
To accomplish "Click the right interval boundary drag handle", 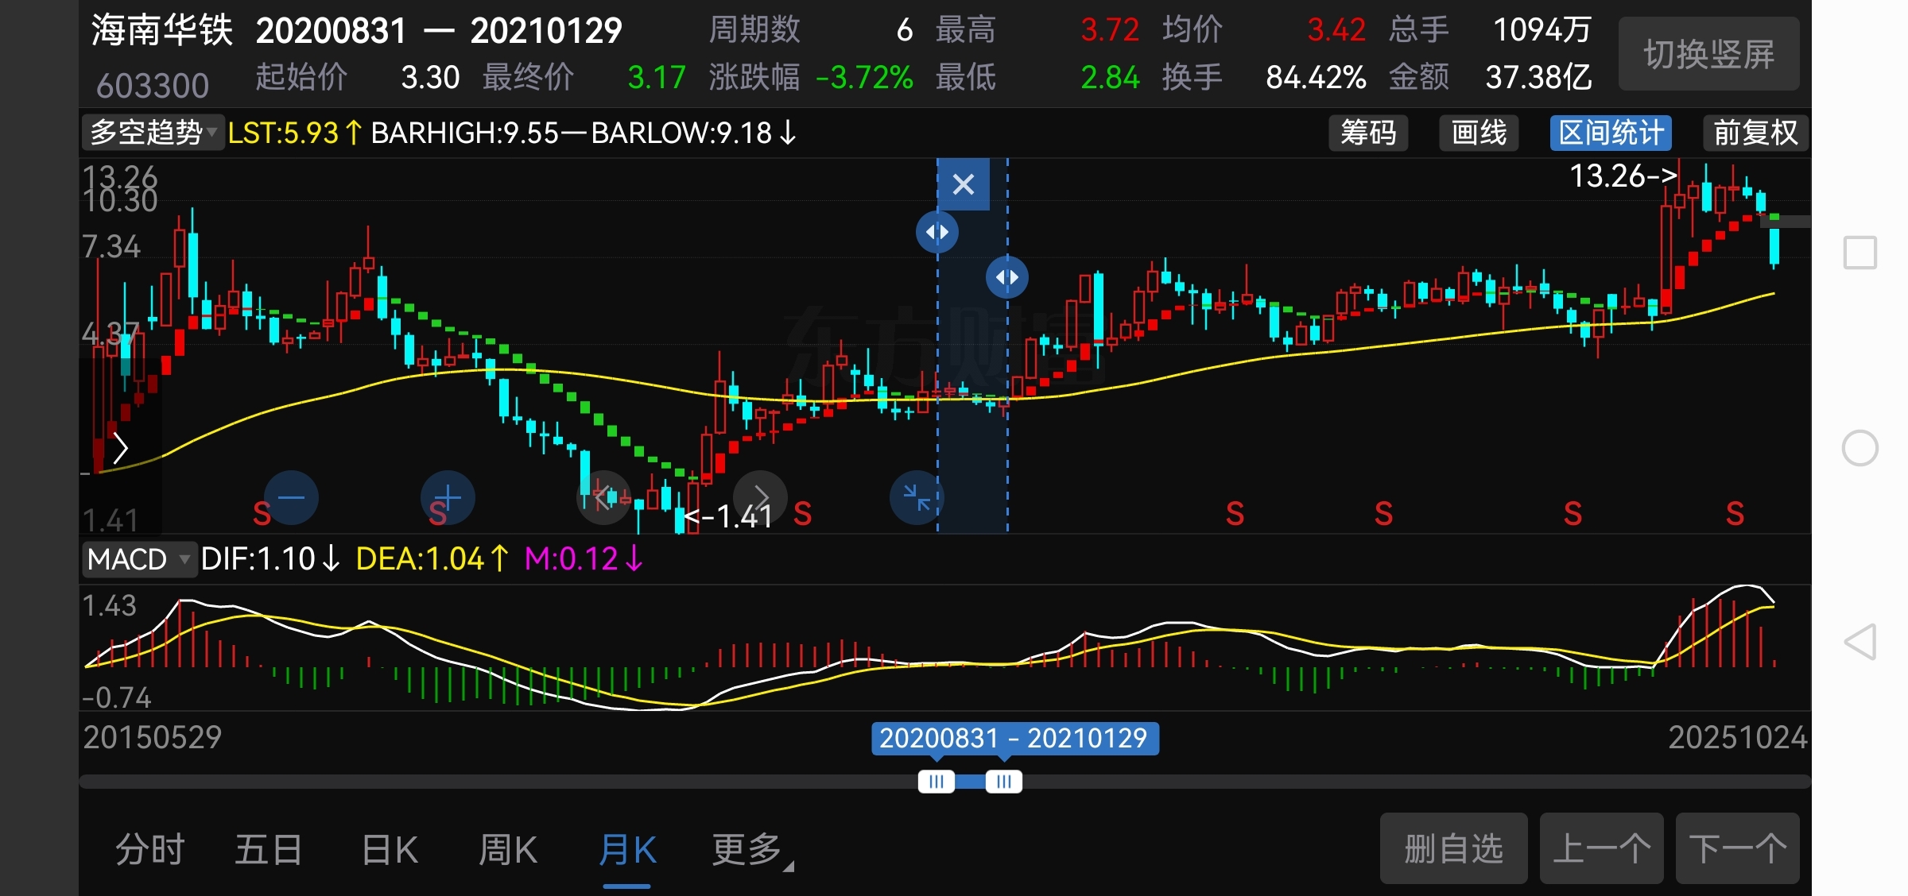I will click(x=1006, y=277).
